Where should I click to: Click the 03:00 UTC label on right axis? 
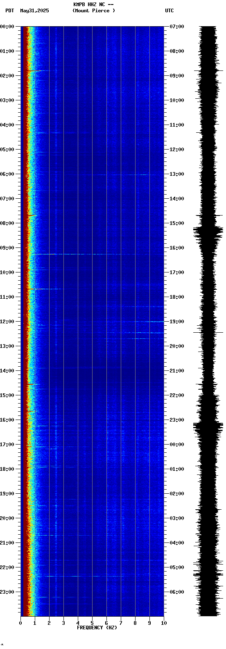pos(177,518)
